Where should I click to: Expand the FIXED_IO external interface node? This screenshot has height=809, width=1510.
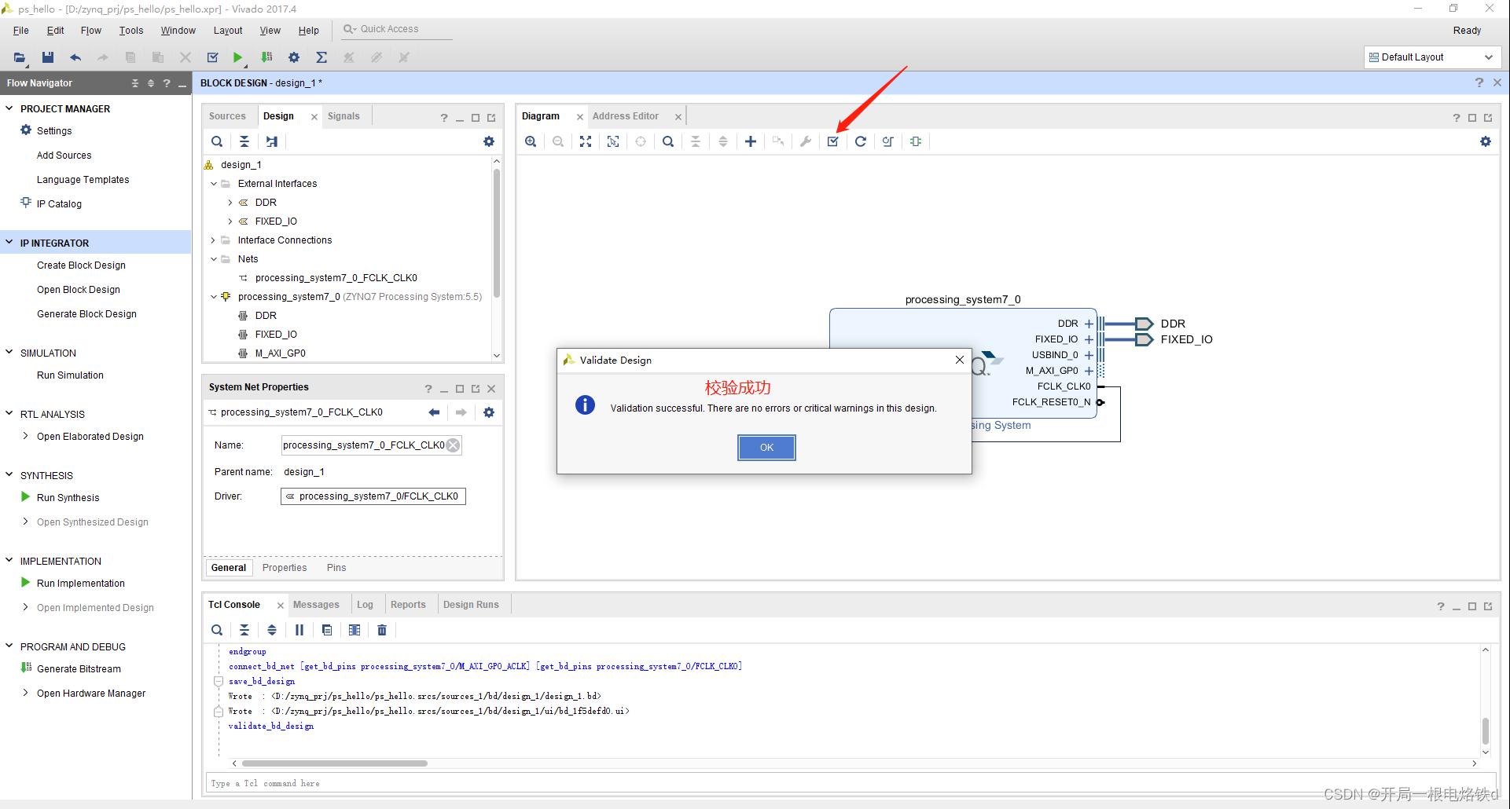230,221
